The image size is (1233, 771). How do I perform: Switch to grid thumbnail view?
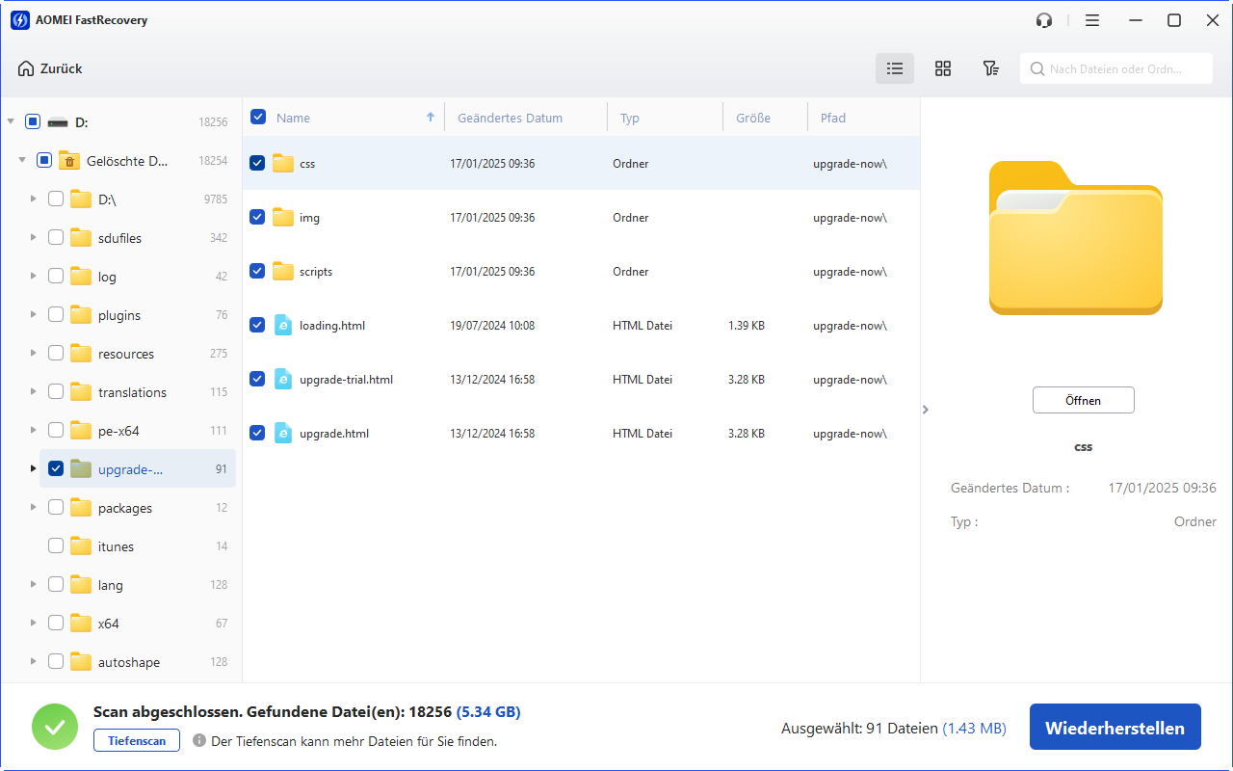click(942, 68)
